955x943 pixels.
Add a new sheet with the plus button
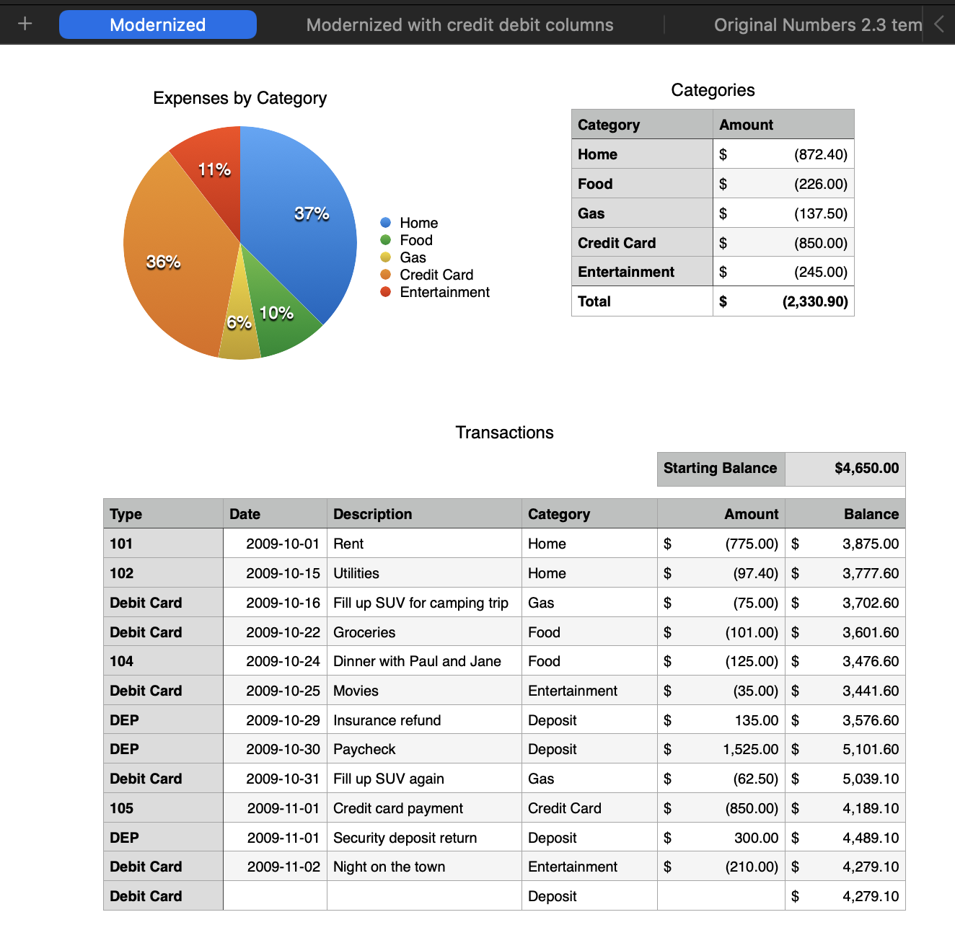pyautogui.click(x=25, y=24)
